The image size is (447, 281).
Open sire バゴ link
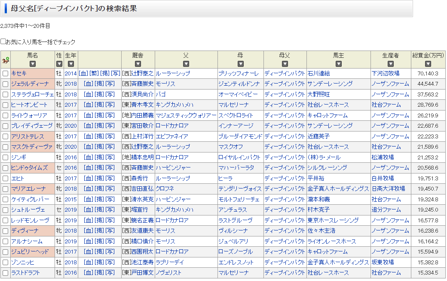160,94
